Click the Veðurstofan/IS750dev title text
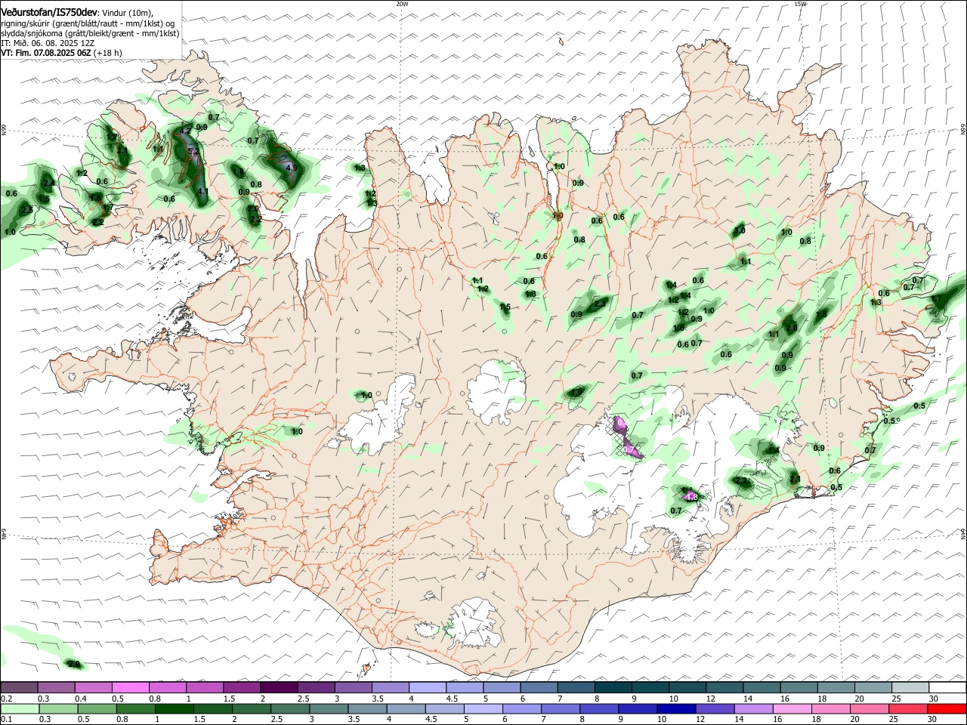This screenshot has height=725, width=967. [49, 13]
